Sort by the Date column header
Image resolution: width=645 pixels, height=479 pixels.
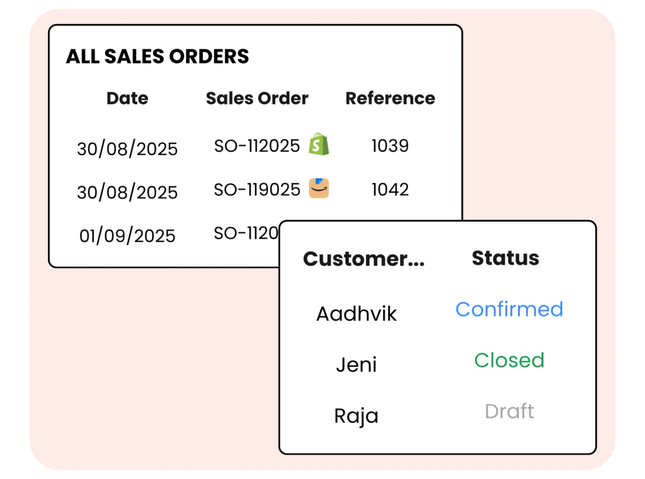click(127, 98)
